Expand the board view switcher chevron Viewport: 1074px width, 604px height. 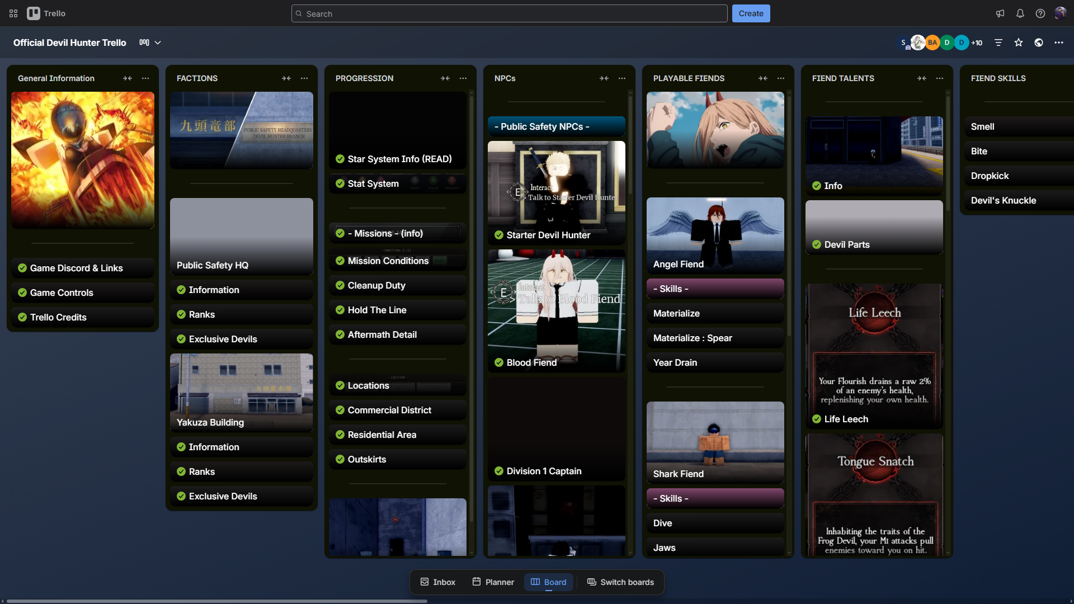158,43
